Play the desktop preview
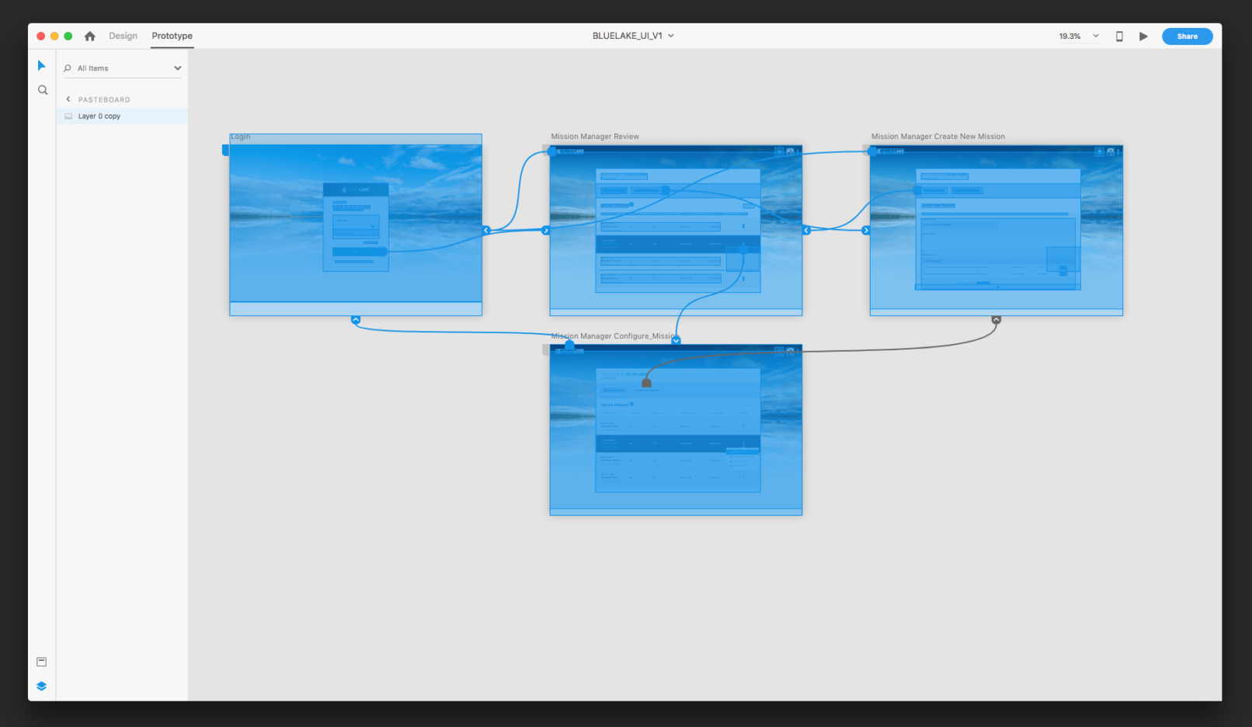 tap(1143, 37)
